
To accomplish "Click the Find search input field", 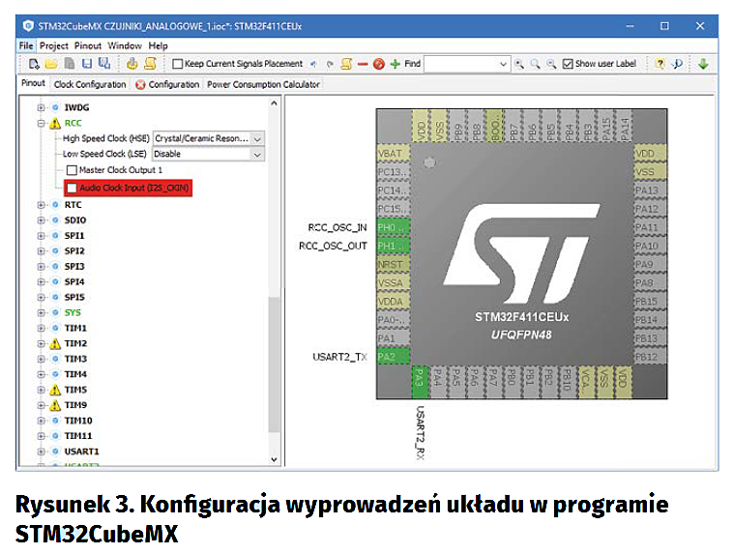I will coord(466,64).
